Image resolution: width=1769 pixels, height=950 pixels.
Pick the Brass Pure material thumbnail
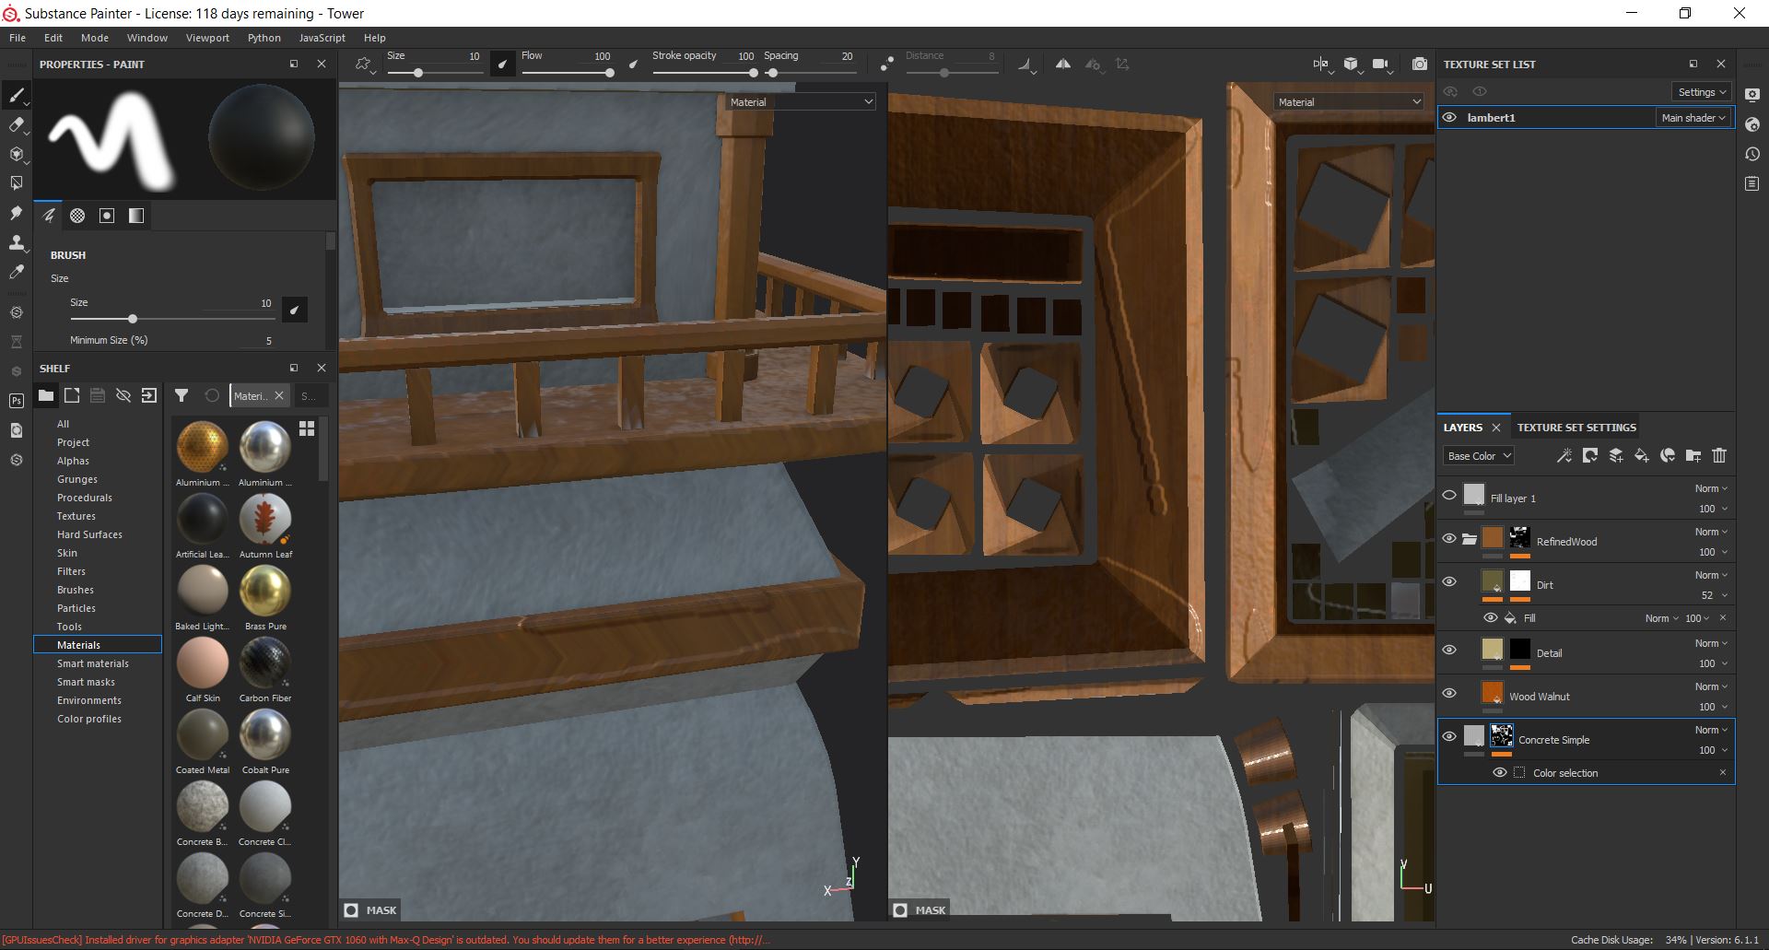tap(265, 591)
